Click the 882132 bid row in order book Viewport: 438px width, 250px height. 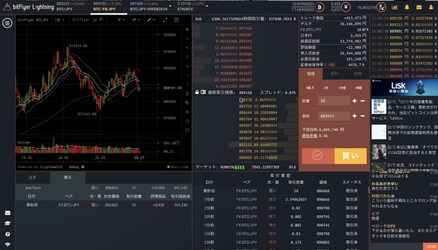click(245, 145)
